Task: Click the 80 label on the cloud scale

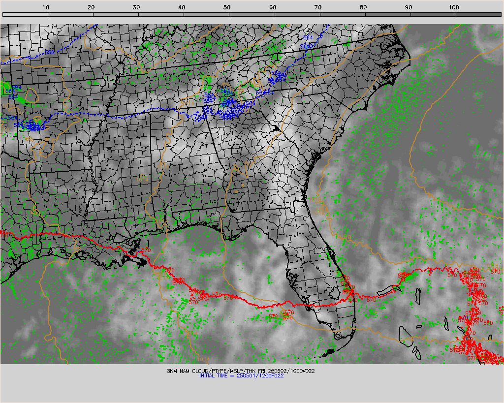Action: [x=363, y=7]
